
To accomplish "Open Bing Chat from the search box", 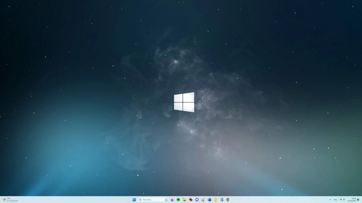I will pyautogui.click(x=166, y=199).
